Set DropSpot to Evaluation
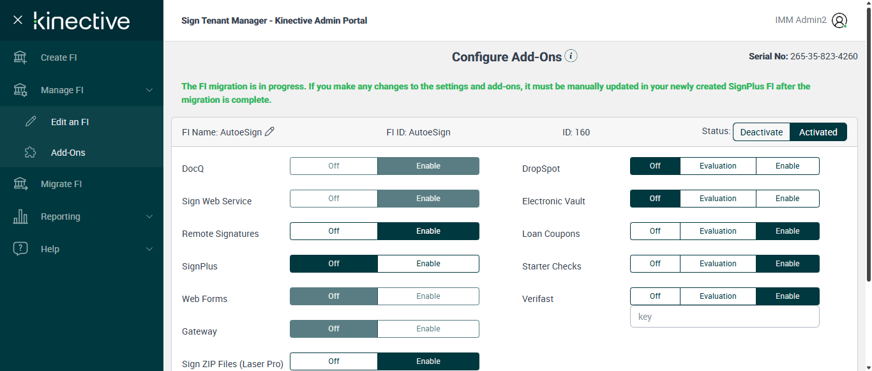Screen dimensions: 872x371 718,166
